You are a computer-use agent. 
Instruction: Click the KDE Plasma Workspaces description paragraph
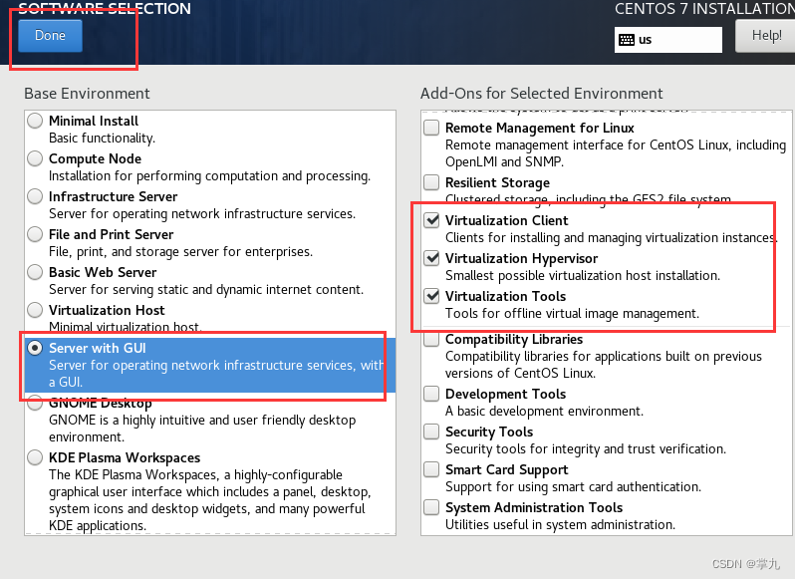210,500
